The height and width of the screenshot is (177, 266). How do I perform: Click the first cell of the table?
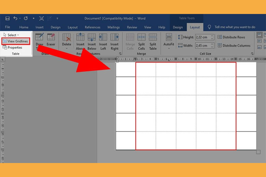[x=126, y=69]
